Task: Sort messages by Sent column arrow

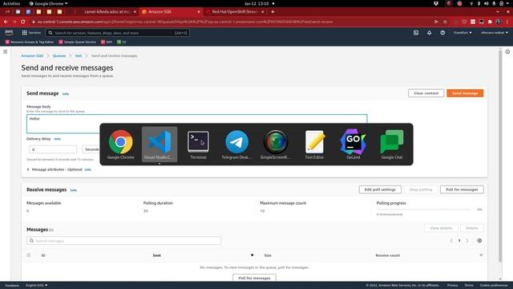Action: [x=252, y=255]
